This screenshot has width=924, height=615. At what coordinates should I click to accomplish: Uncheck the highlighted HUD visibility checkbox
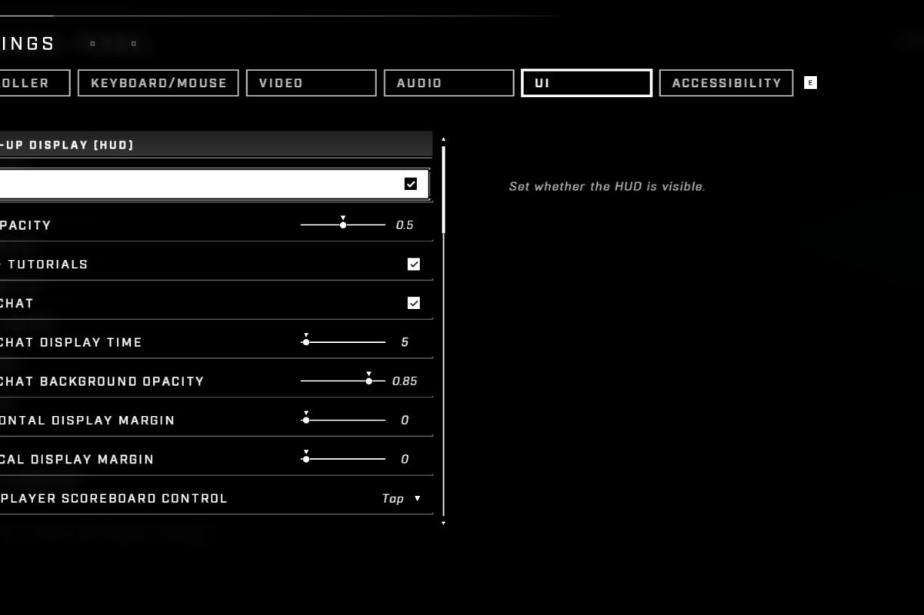pyautogui.click(x=411, y=184)
